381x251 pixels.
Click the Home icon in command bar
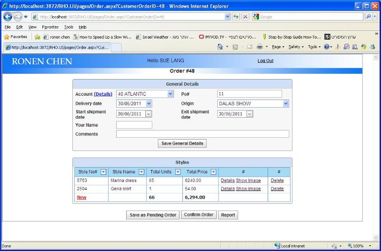pos(220,47)
